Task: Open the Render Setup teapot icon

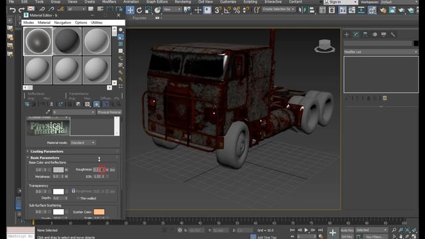Action: (x=383, y=11)
